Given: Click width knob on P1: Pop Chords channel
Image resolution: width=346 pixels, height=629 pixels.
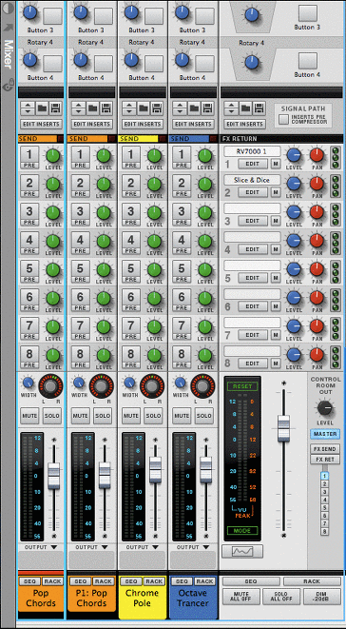Looking at the screenshot, I should click(79, 383).
